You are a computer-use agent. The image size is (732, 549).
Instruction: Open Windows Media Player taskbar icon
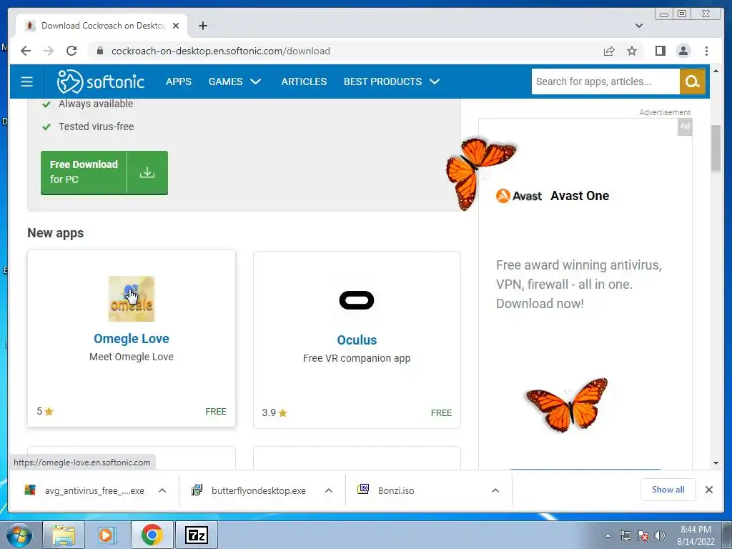click(107, 535)
